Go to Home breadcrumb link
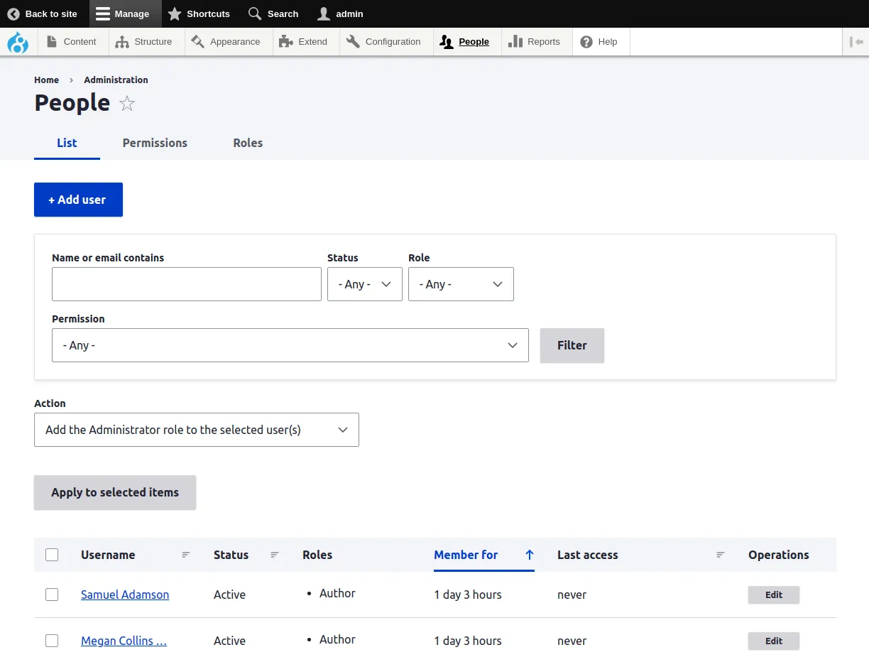 point(47,80)
